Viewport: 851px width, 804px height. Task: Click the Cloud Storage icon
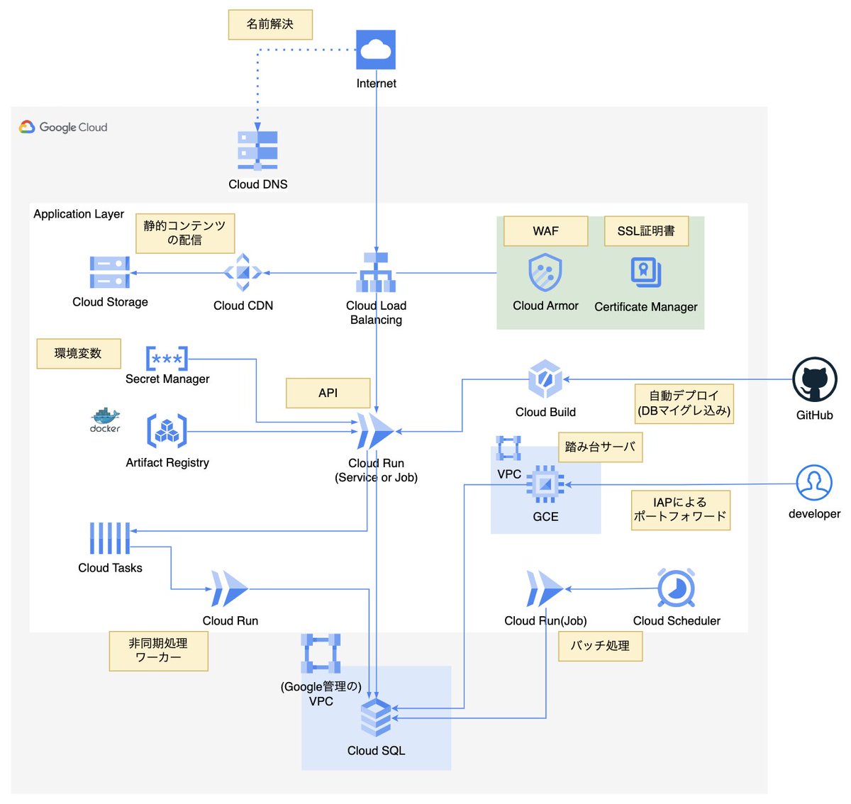[110, 272]
